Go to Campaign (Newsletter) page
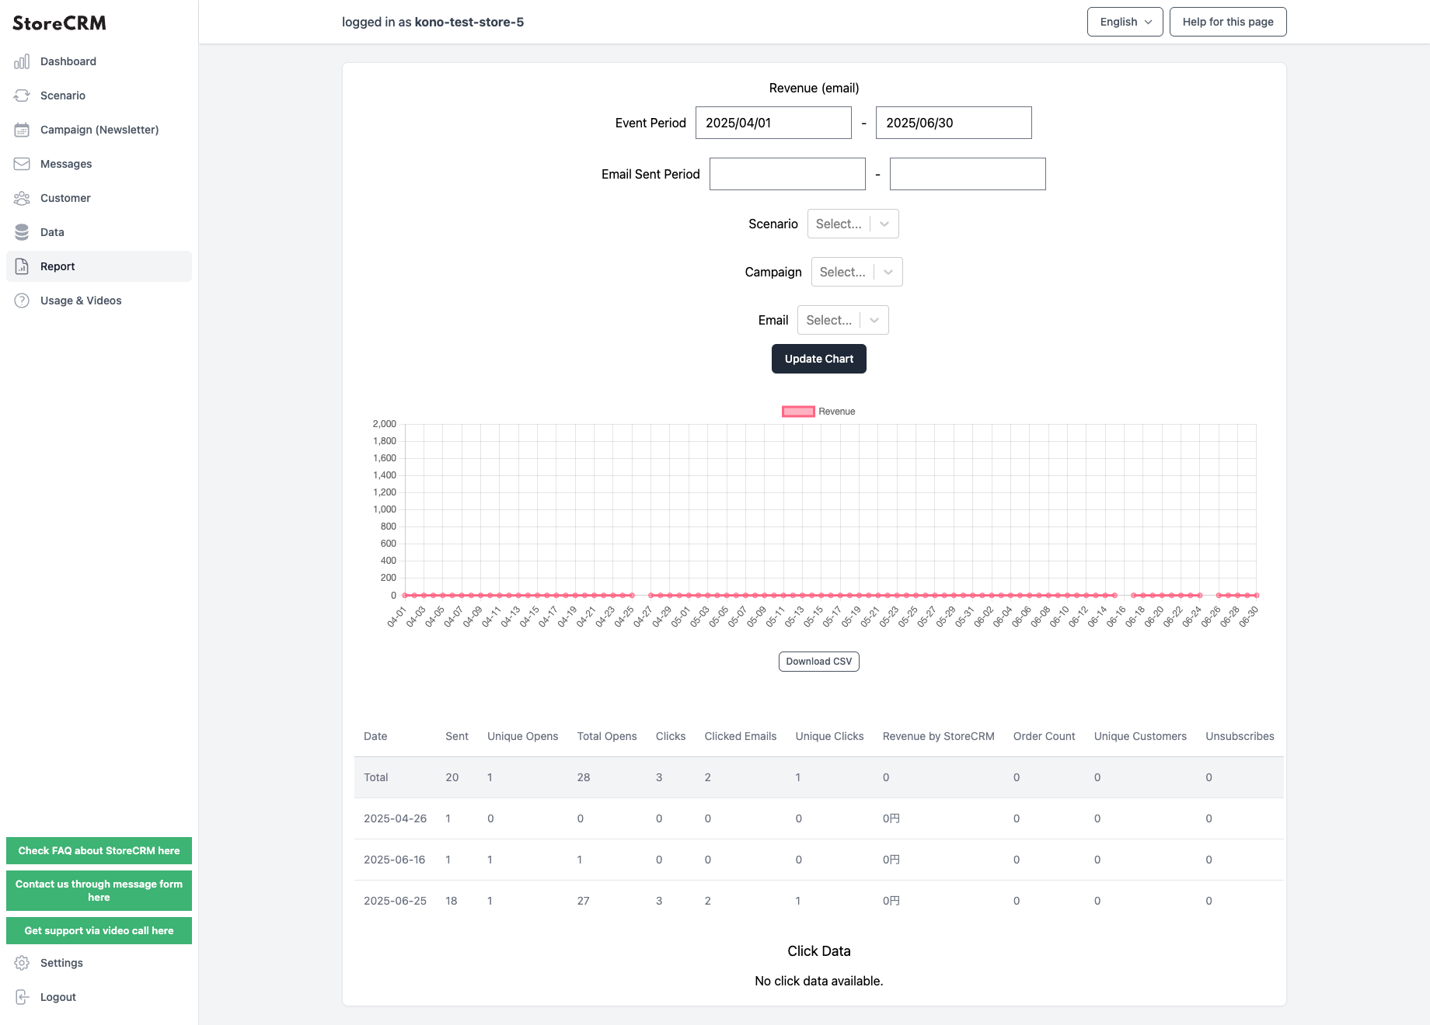This screenshot has height=1025, width=1430. [99, 130]
